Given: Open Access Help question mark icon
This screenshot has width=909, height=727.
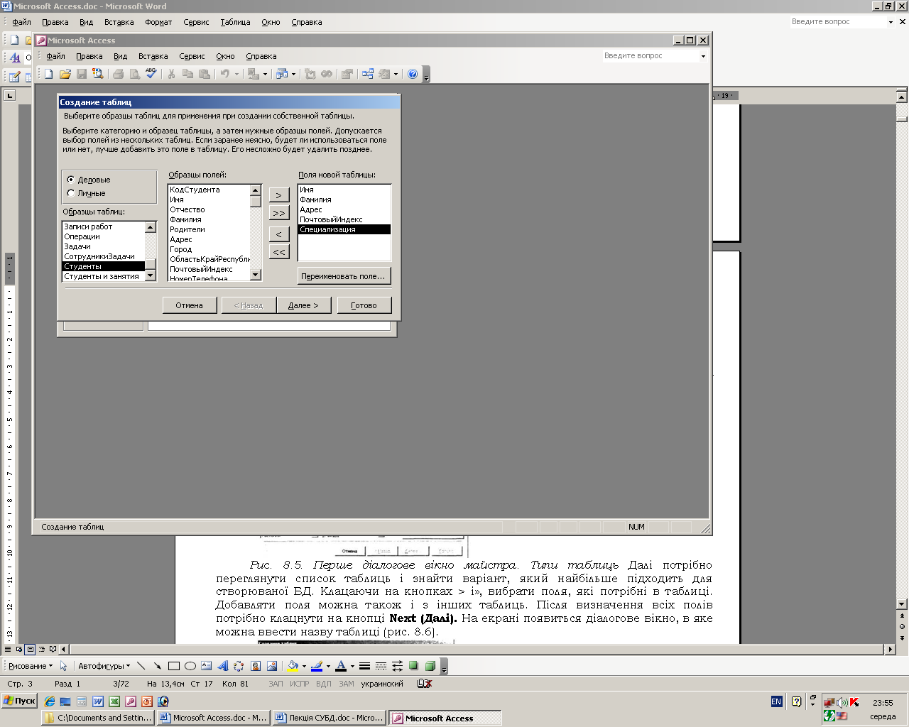Looking at the screenshot, I should [x=413, y=74].
